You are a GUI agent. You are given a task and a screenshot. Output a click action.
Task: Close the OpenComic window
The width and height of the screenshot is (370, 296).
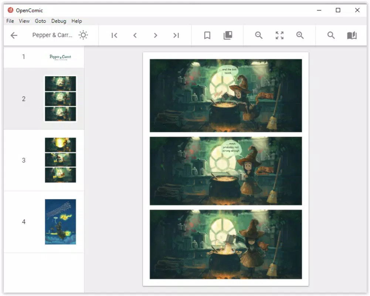click(x=357, y=10)
